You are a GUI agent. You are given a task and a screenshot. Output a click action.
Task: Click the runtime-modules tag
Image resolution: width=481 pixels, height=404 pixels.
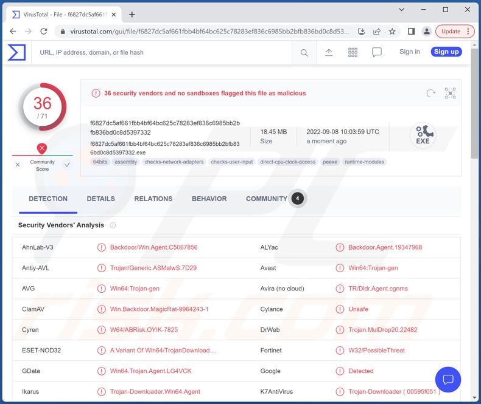[365, 162]
